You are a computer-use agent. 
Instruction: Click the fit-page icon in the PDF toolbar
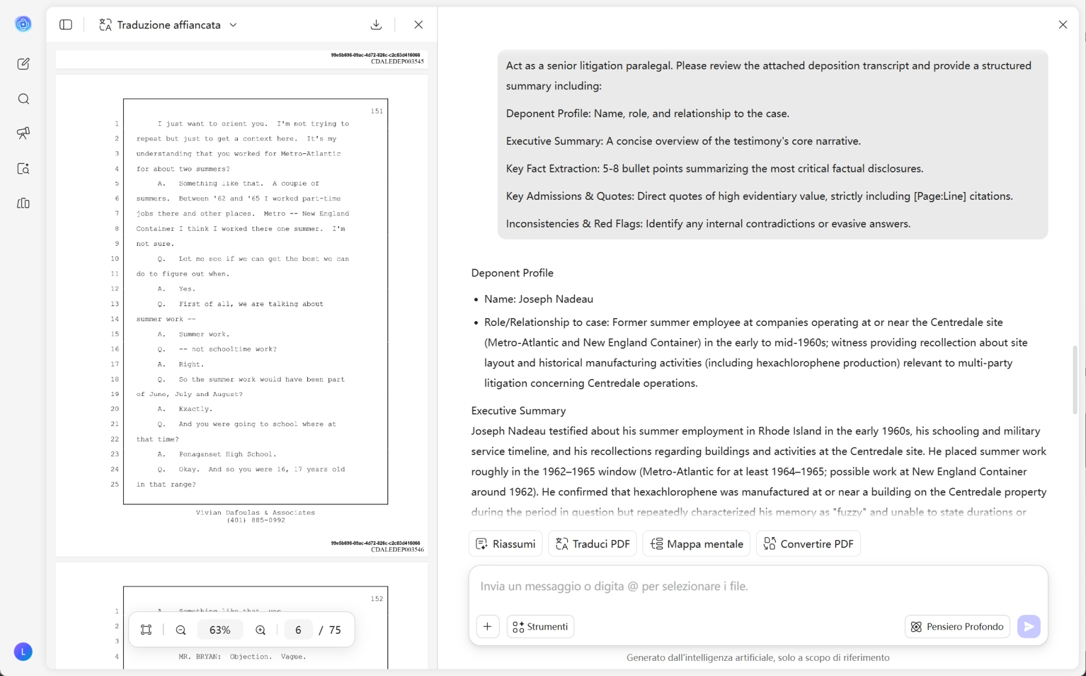[146, 630]
